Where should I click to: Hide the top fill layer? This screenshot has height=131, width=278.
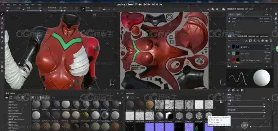pos(229,47)
